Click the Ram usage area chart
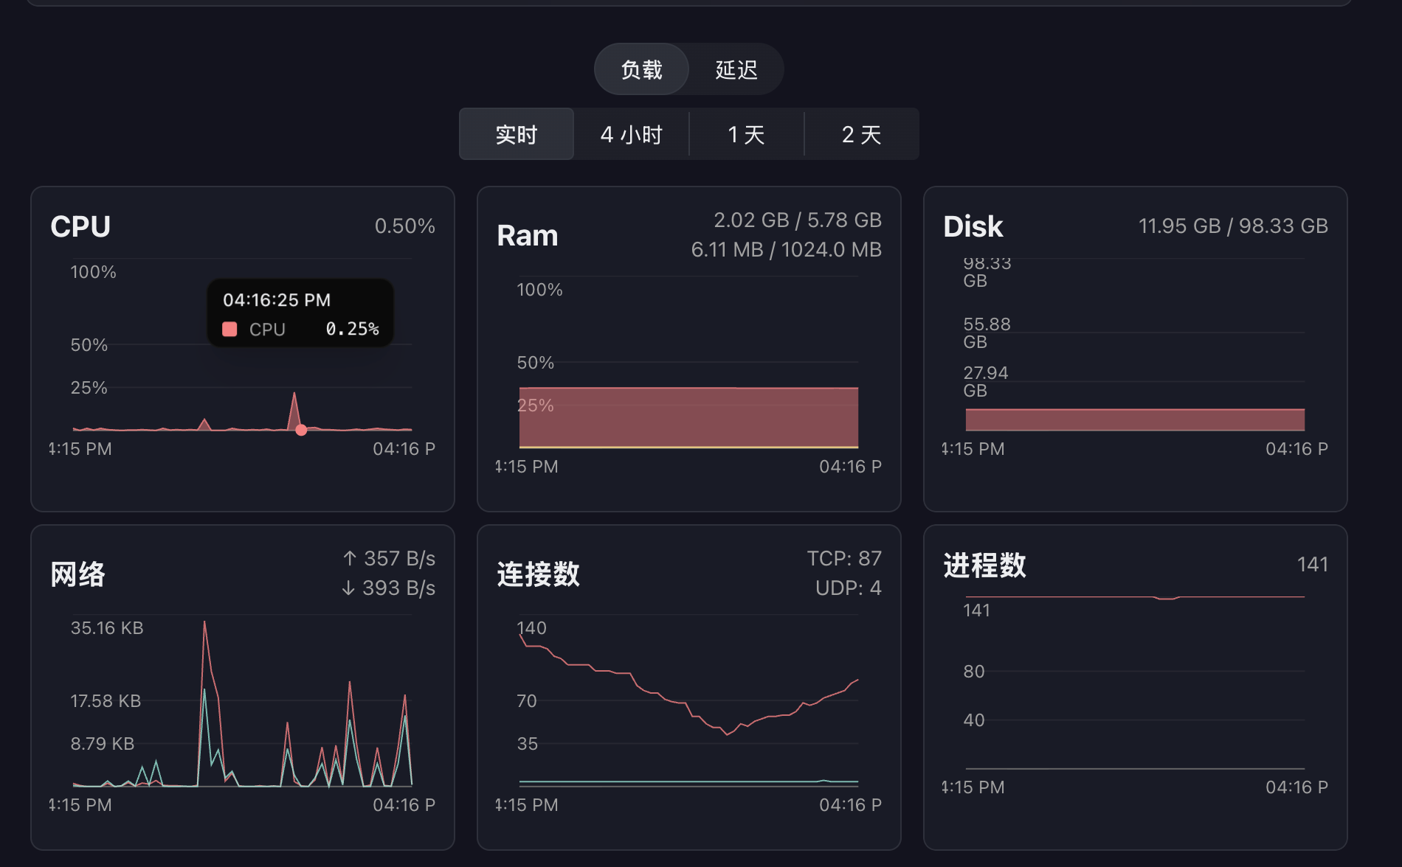 [688, 417]
